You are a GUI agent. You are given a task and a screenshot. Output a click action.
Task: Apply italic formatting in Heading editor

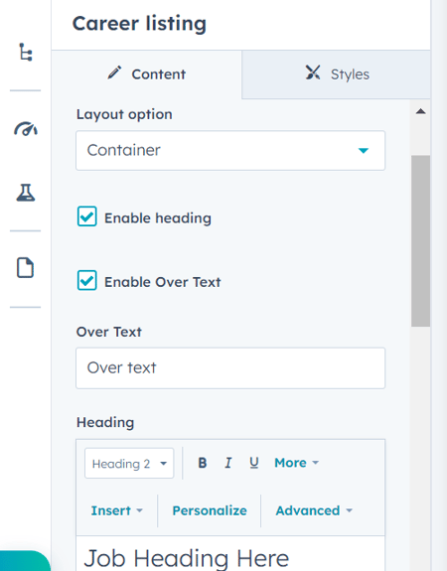pyautogui.click(x=228, y=463)
